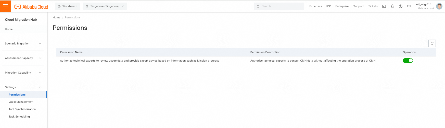This screenshot has height=128, width=445.
Task: Open the hamburger navigation menu
Action: (5, 6)
